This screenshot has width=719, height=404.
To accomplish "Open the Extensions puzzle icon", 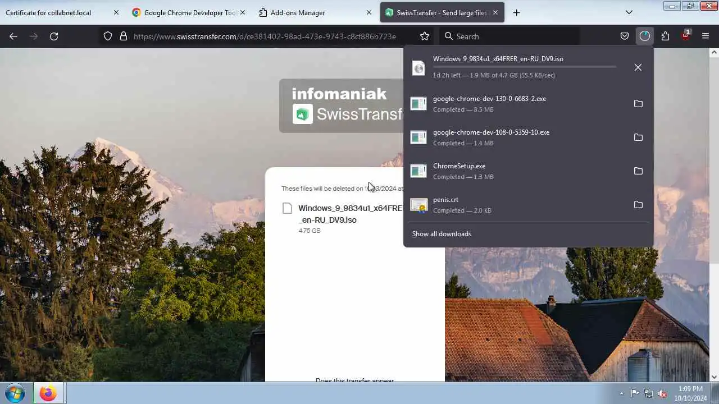I will click(665, 36).
